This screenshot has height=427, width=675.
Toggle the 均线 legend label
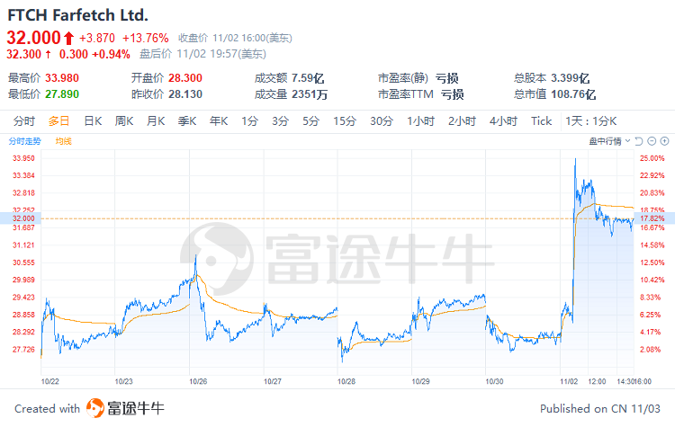[63, 141]
